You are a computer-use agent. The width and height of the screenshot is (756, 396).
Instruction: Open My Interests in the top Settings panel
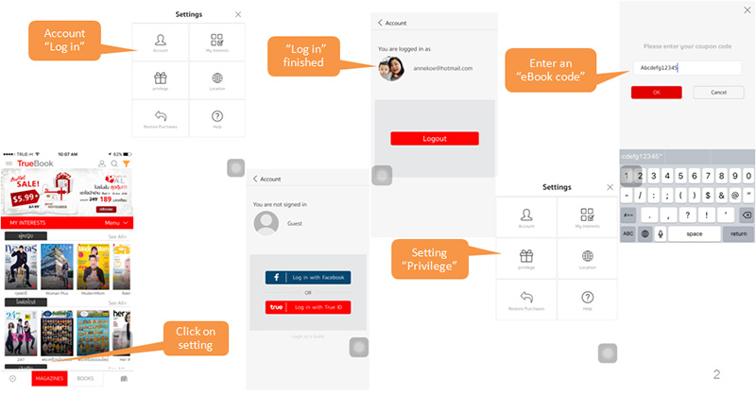point(216,43)
